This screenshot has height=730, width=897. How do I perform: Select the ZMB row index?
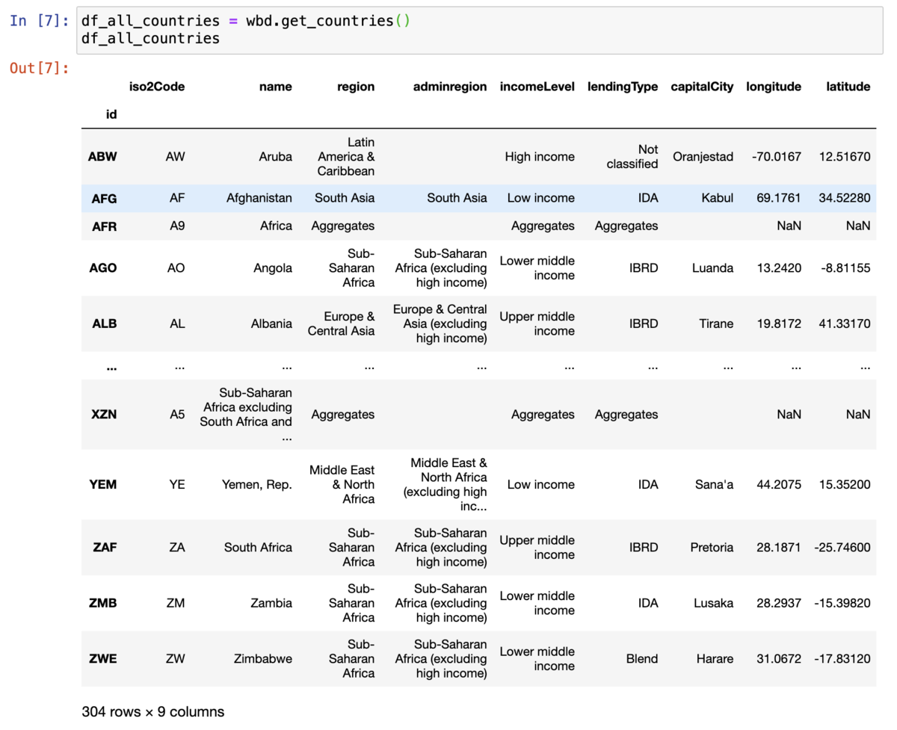coord(103,603)
